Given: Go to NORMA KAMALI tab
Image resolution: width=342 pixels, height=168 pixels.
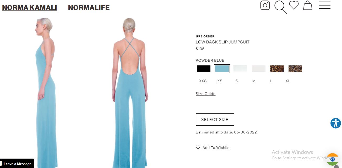Looking at the screenshot, I should (30, 8).
